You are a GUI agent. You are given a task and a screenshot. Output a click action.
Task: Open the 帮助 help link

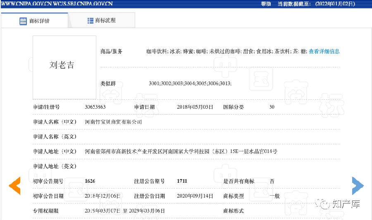(x=266, y=4)
